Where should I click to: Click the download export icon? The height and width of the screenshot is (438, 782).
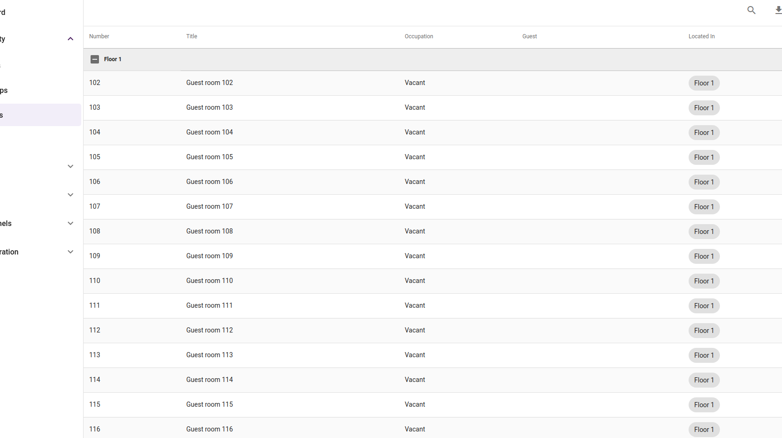(778, 10)
